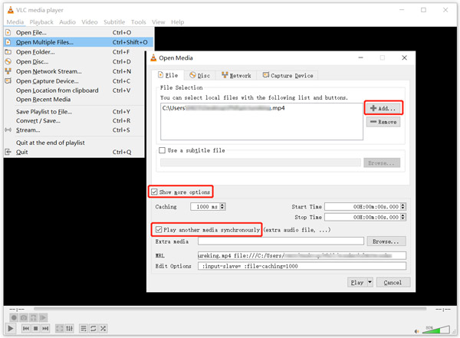Screen dimensions: 460x338
Task: Choose Open File... menu entry
Action: click(x=79, y=32)
